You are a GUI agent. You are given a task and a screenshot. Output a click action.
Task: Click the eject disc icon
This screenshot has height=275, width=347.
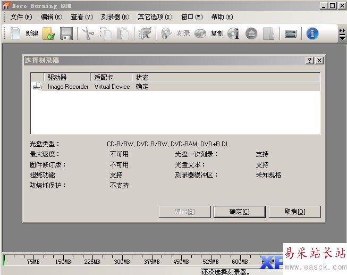[251, 34]
